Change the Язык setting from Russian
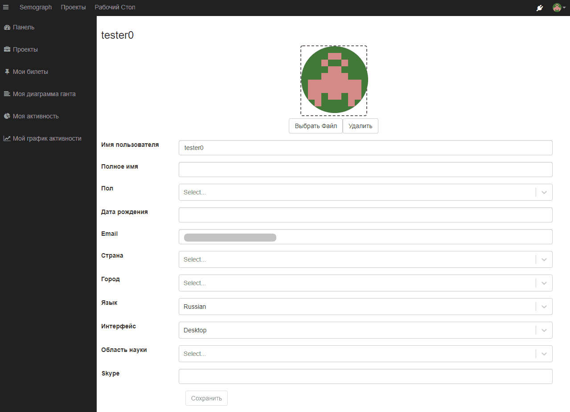The width and height of the screenshot is (570, 412). click(543, 306)
